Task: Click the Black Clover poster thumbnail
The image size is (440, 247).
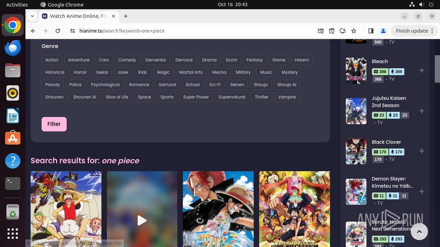Action: click(x=356, y=151)
